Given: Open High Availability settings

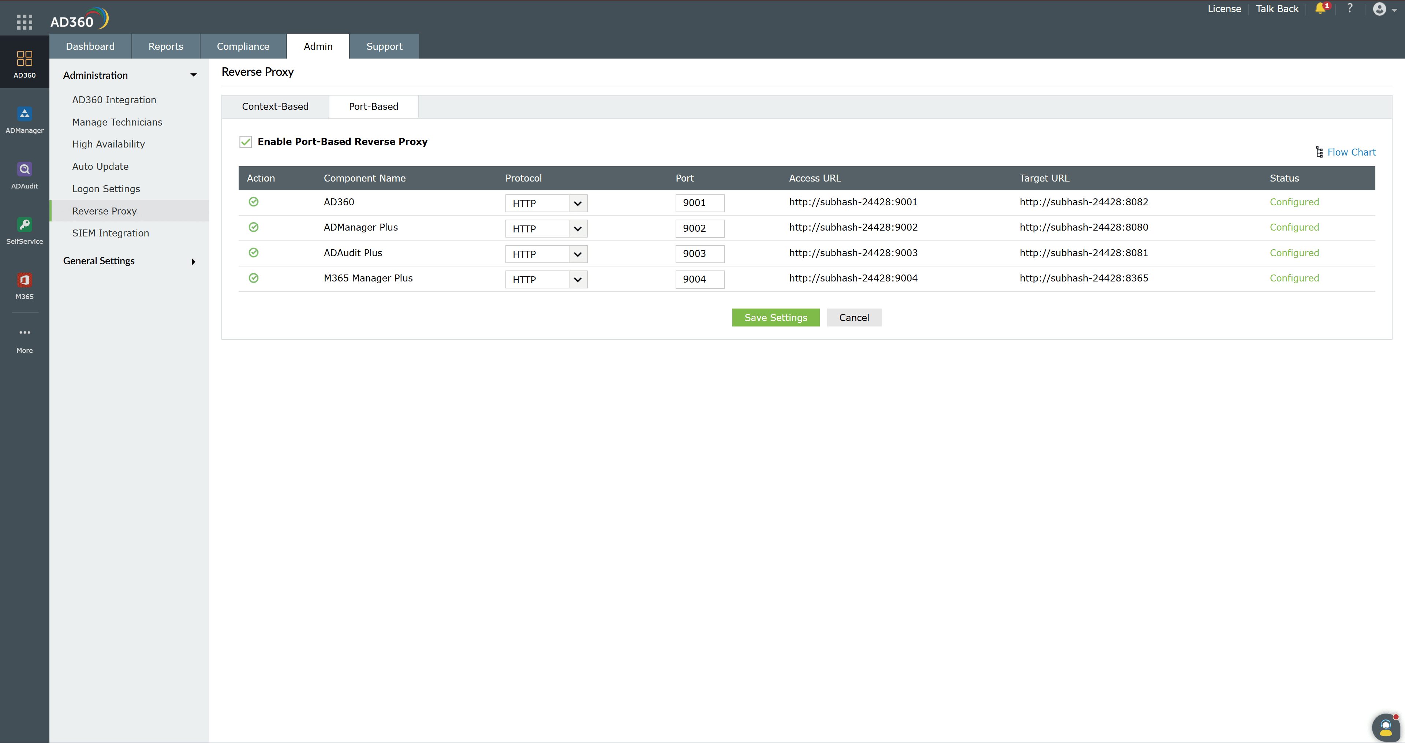Looking at the screenshot, I should click(109, 144).
